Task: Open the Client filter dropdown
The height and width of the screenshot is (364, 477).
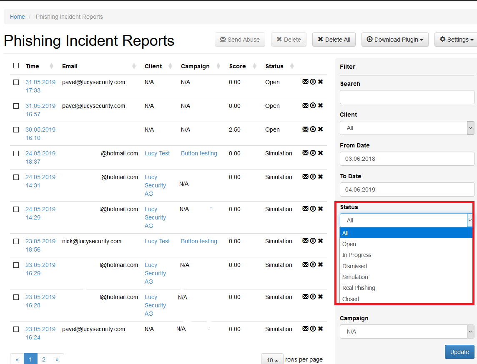Action: [x=407, y=128]
